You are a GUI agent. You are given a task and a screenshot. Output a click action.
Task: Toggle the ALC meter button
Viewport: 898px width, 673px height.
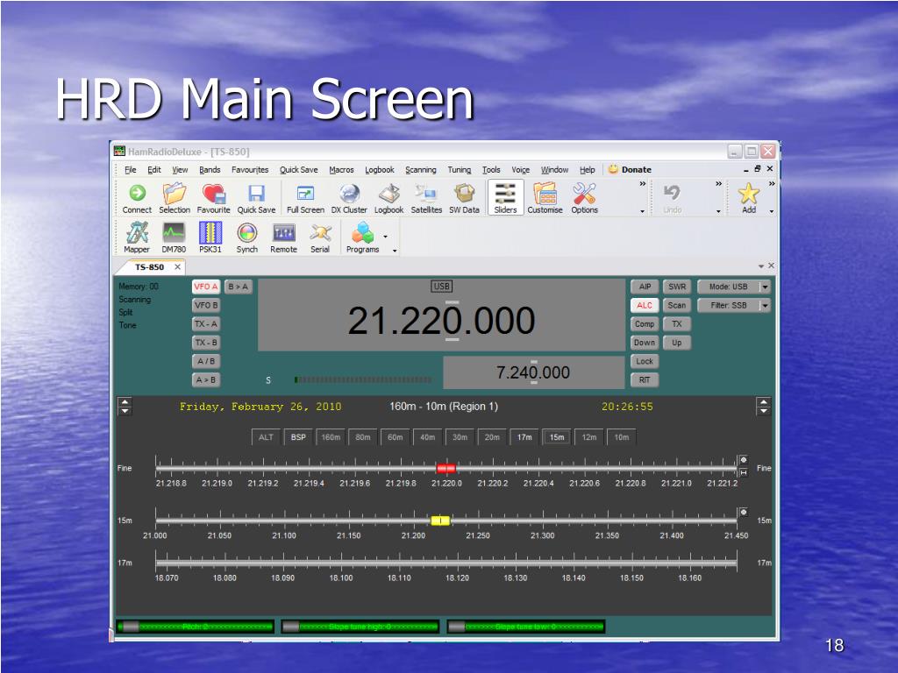pyautogui.click(x=645, y=306)
